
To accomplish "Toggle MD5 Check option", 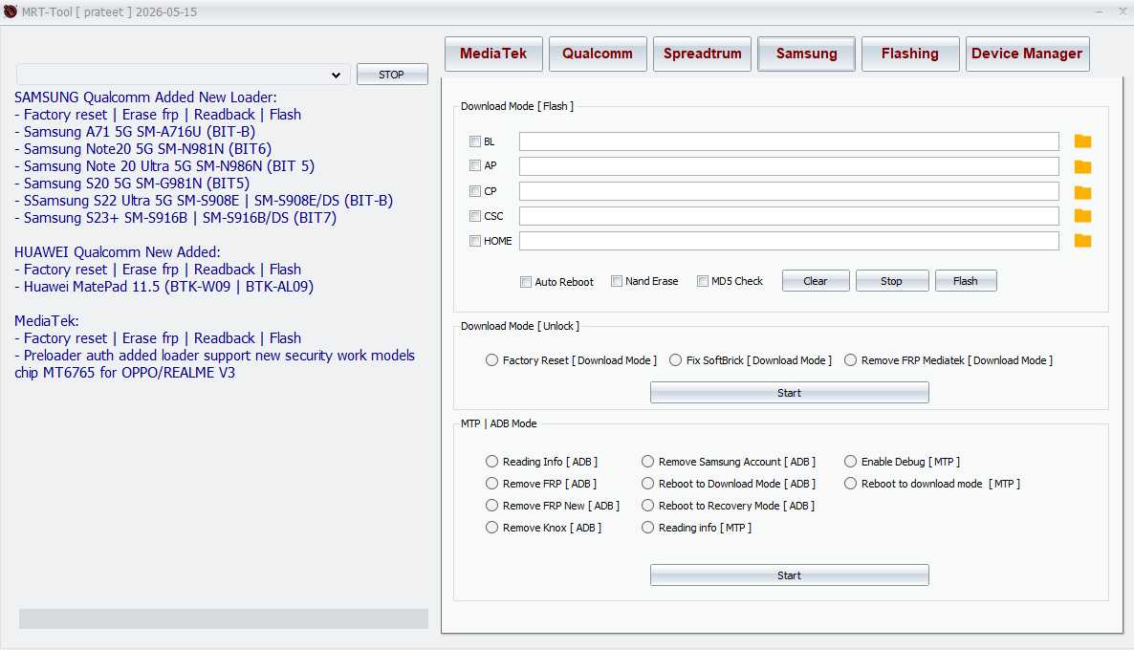I will pos(702,281).
